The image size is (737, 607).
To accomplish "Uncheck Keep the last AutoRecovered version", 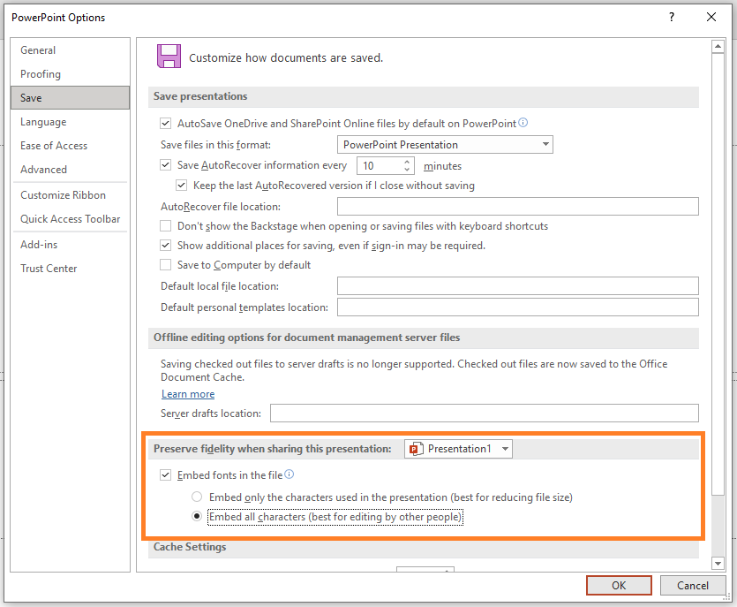I will tap(182, 186).
